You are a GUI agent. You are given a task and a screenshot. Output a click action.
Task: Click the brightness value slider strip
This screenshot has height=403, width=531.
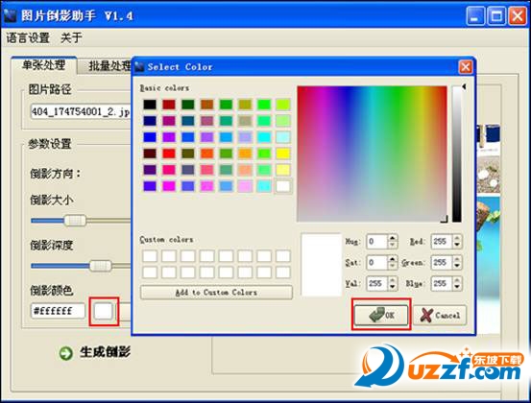(x=456, y=154)
